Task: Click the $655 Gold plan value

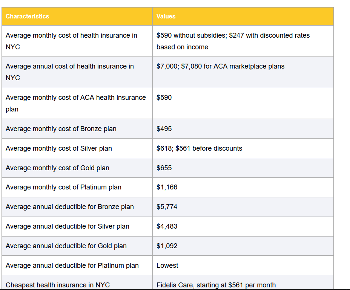Action: coord(164,168)
